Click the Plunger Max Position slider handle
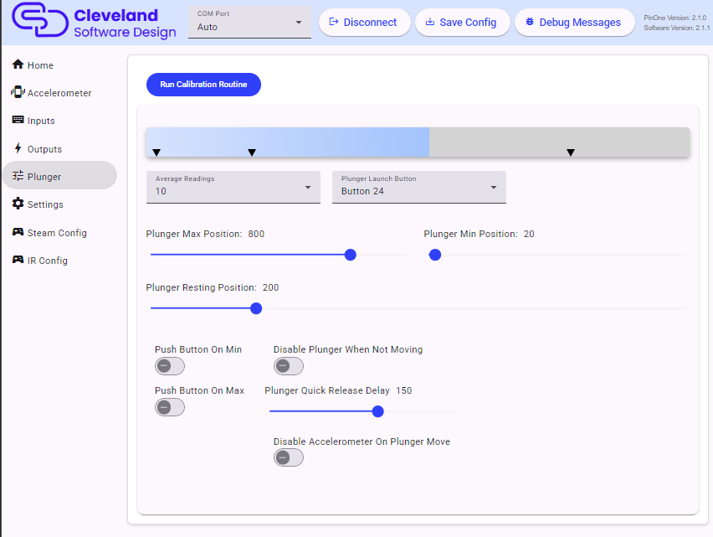 click(351, 255)
